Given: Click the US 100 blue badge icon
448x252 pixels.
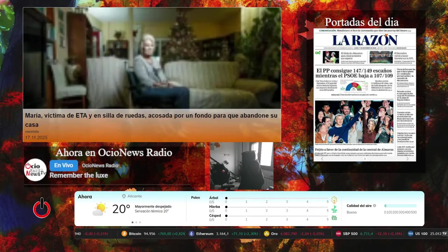Looking at the screenshot, I should pyautogui.click(x=411, y=234).
